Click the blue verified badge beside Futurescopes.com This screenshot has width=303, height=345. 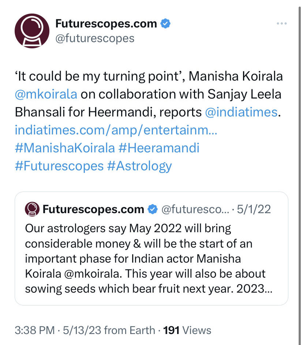point(165,23)
